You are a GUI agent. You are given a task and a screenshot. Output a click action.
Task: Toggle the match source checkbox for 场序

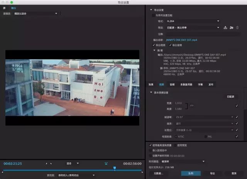(x=237, y=123)
